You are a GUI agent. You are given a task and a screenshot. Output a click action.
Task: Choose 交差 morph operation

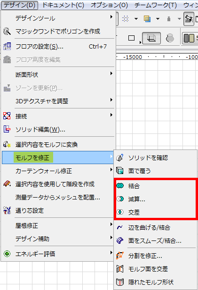(x=134, y=212)
